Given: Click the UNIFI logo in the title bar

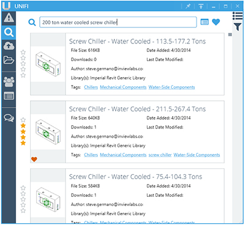Looking at the screenshot, I should tap(6, 6).
